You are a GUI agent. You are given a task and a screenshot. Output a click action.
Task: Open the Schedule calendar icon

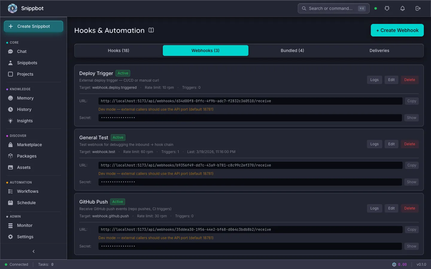(x=10, y=203)
